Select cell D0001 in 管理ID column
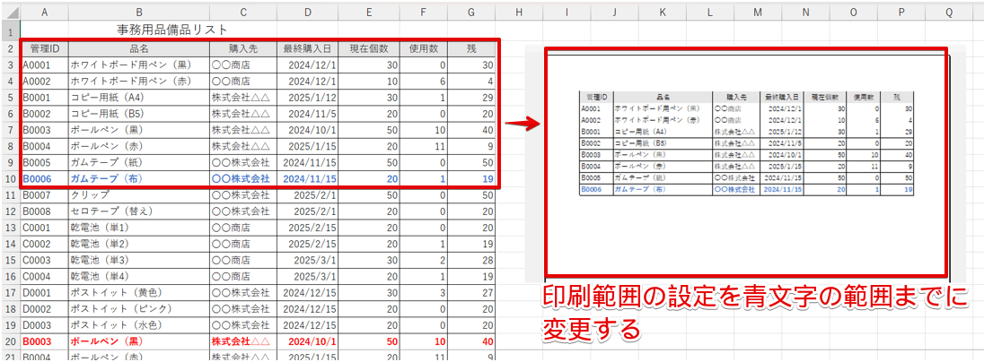The image size is (984, 362). click(x=44, y=292)
